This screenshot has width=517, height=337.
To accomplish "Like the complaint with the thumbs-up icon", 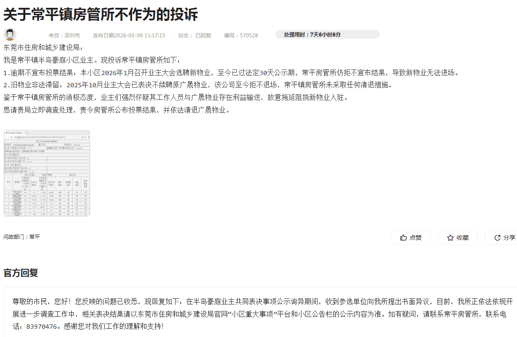I will (411, 238).
